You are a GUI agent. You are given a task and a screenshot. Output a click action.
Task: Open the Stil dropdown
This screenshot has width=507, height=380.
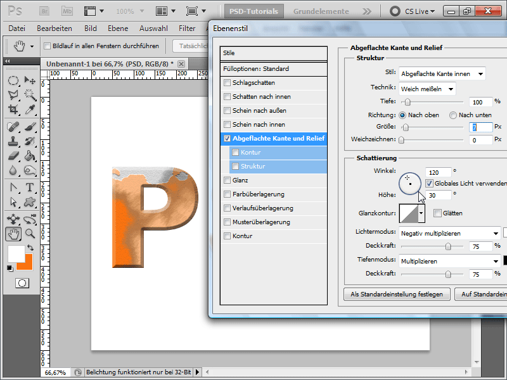coord(442,73)
